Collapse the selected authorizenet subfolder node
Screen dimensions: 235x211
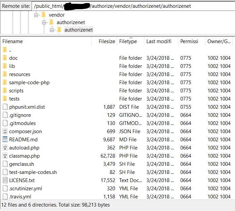tap(52, 30)
